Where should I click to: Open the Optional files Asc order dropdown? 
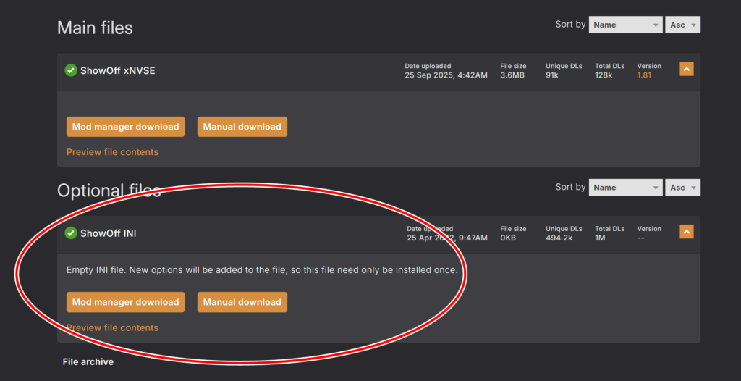tap(683, 188)
